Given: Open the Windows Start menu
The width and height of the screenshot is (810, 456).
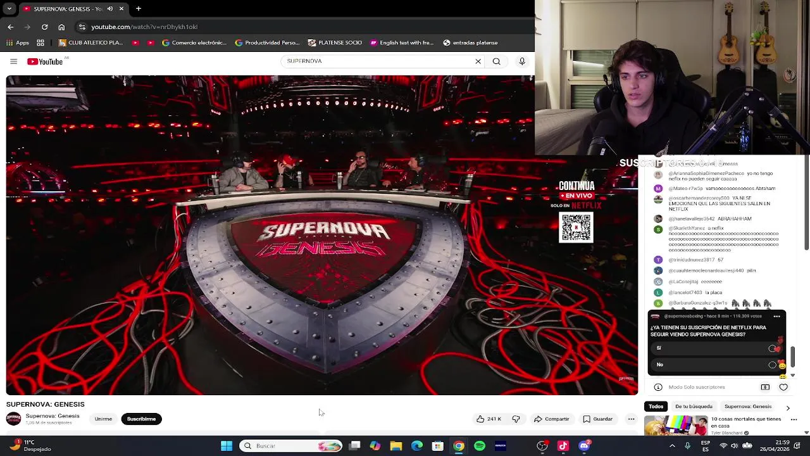Looking at the screenshot, I should [x=227, y=446].
